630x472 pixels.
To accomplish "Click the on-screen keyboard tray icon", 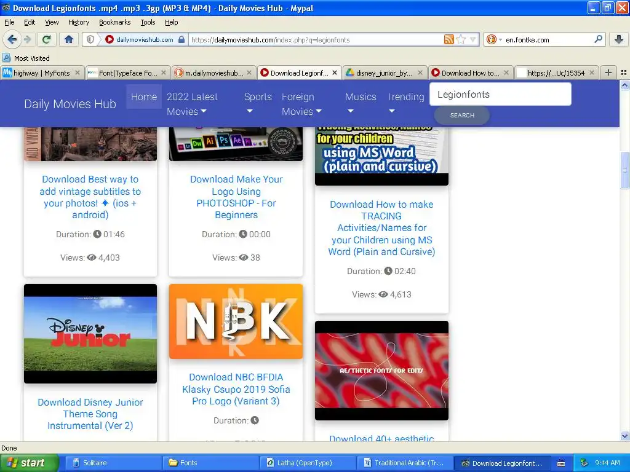I will [561, 463].
